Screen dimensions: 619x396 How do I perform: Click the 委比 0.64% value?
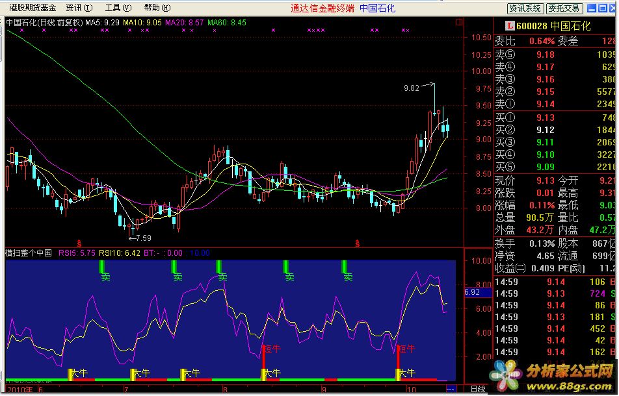pyautogui.click(x=542, y=41)
